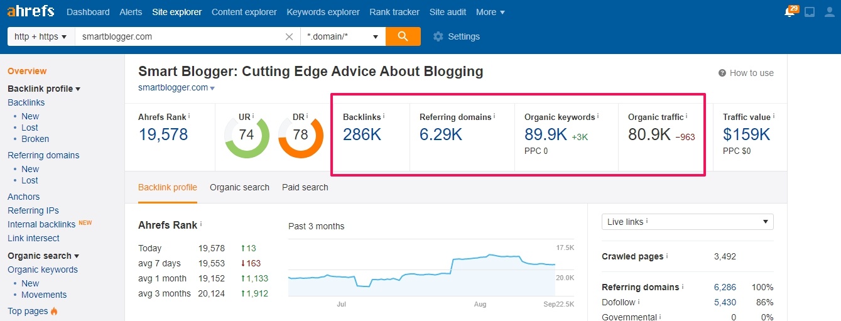Open Lost under Backlinks in sidebar
Viewport: 841px width, 321px height.
tap(30, 128)
